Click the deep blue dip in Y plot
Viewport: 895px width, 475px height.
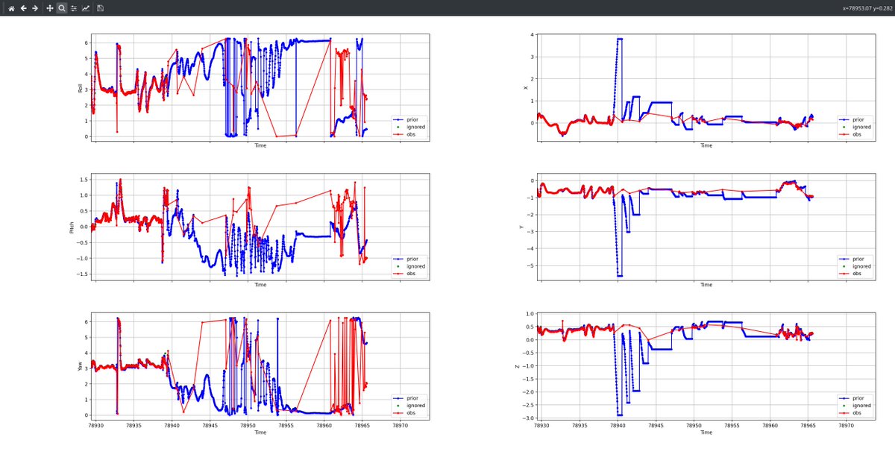pos(619,275)
